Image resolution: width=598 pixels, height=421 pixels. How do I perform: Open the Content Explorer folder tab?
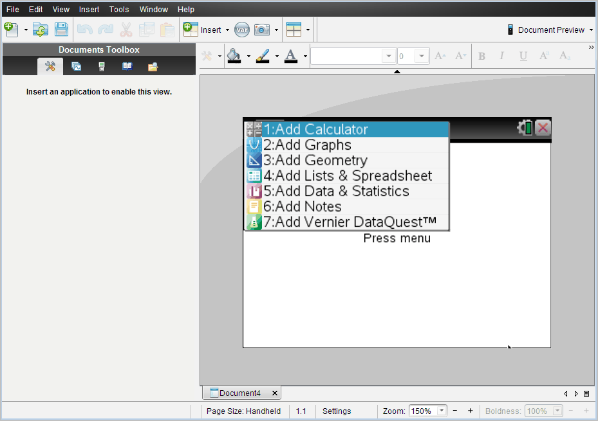[153, 66]
